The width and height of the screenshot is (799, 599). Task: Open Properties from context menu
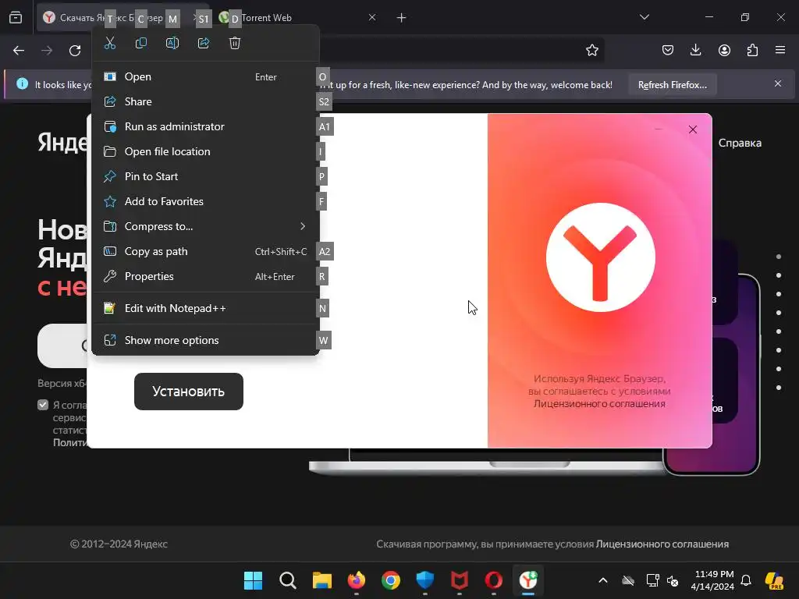click(x=205, y=277)
